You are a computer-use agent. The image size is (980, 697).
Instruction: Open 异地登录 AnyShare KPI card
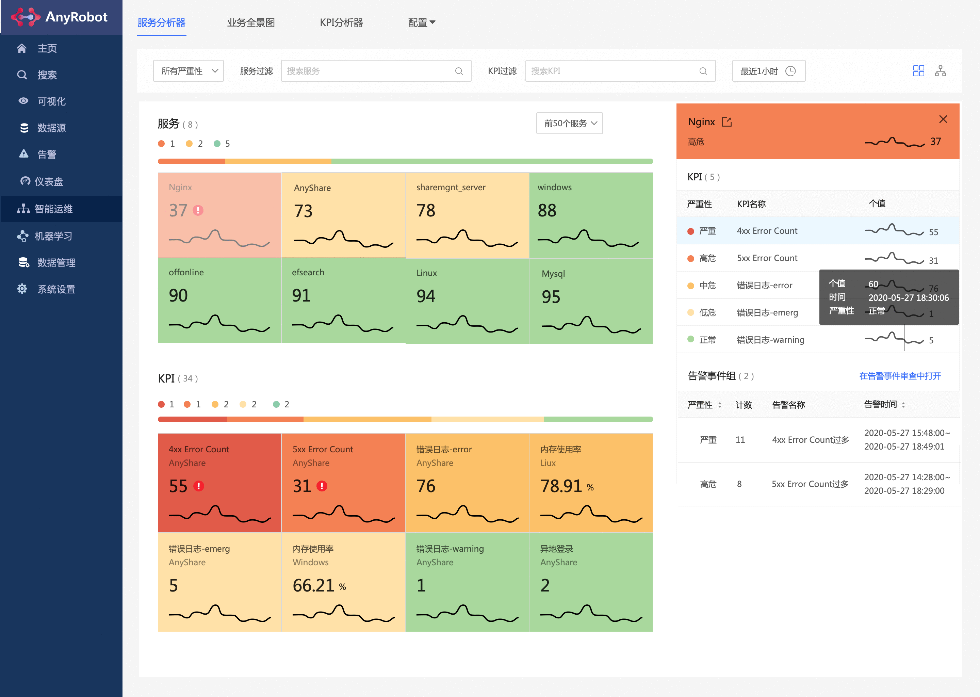pyautogui.click(x=591, y=582)
